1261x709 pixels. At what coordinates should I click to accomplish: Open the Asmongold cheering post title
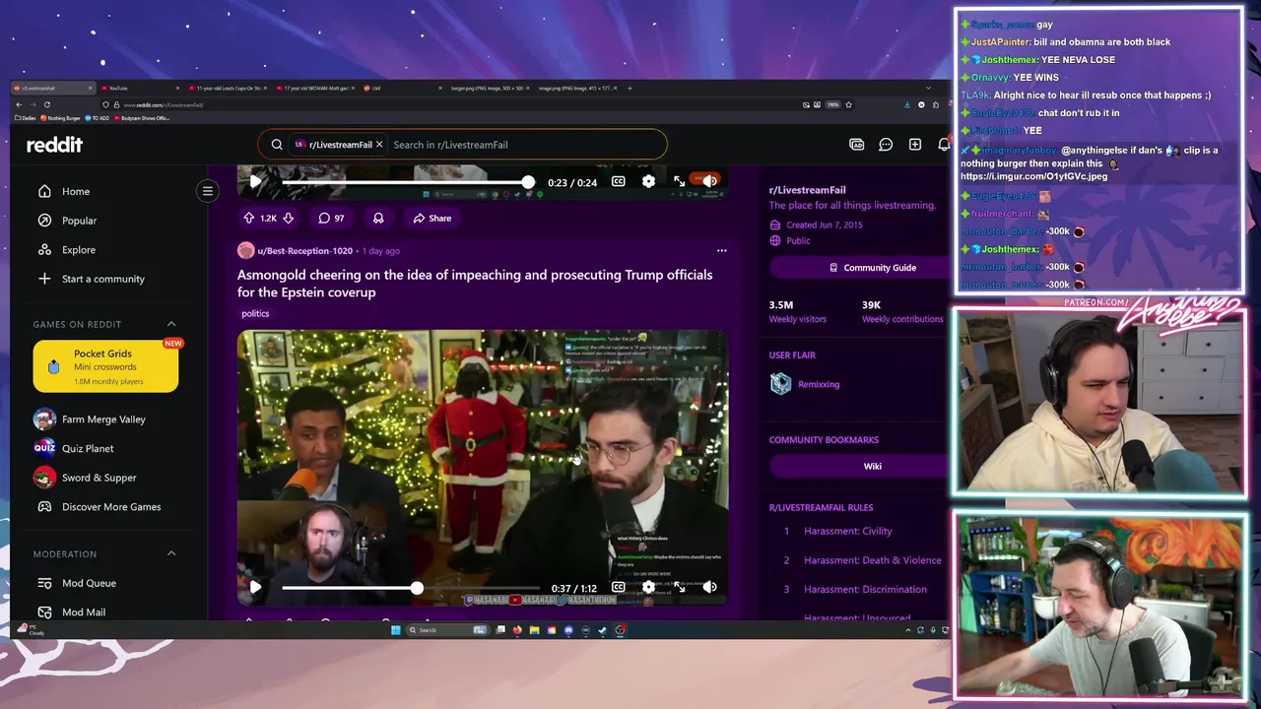475,284
